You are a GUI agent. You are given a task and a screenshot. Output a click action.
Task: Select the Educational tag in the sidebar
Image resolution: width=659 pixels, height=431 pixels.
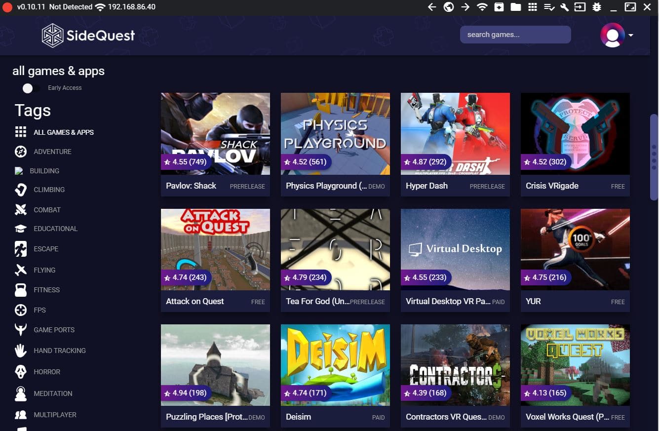[55, 229]
